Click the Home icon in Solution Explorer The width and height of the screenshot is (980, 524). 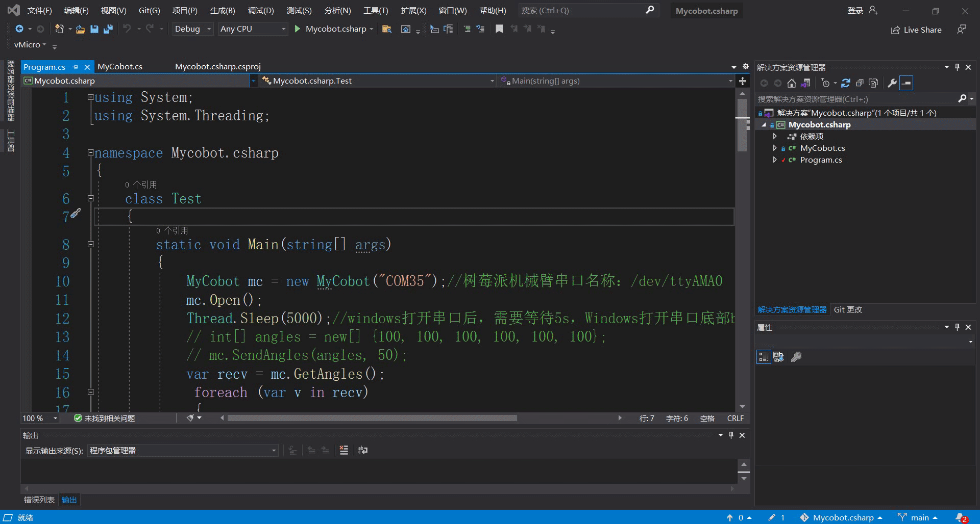[x=791, y=83]
